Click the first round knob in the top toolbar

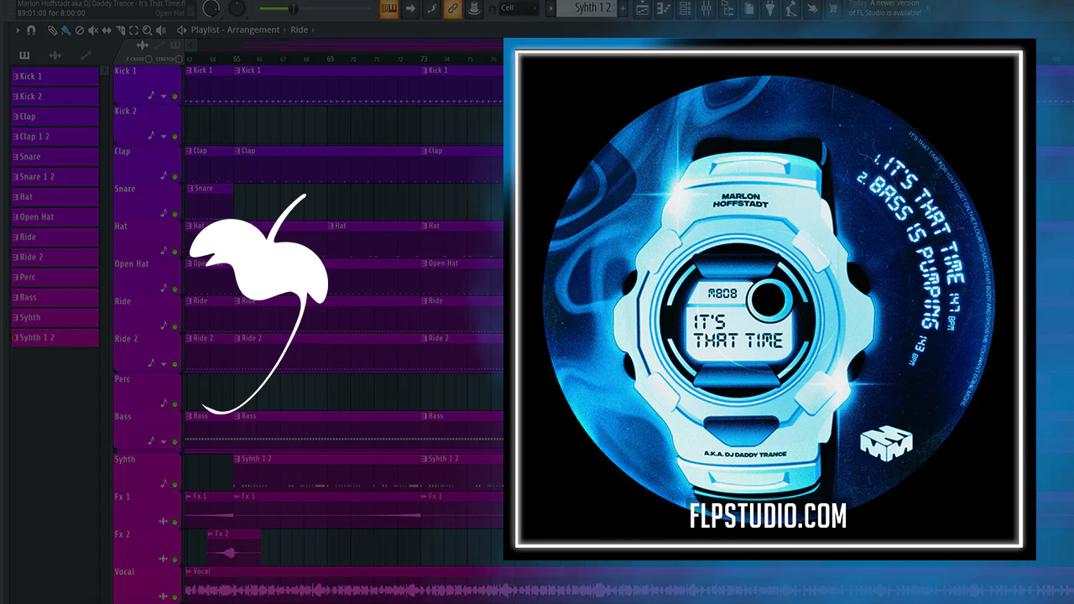[211, 8]
